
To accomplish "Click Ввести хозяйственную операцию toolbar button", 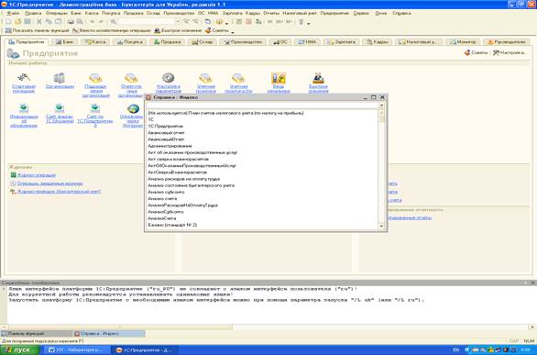I will pyautogui.click(x=111, y=30).
